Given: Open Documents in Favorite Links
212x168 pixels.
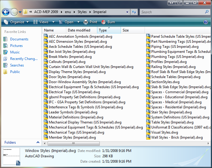Looking at the screenshot, I should pos(19,39).
